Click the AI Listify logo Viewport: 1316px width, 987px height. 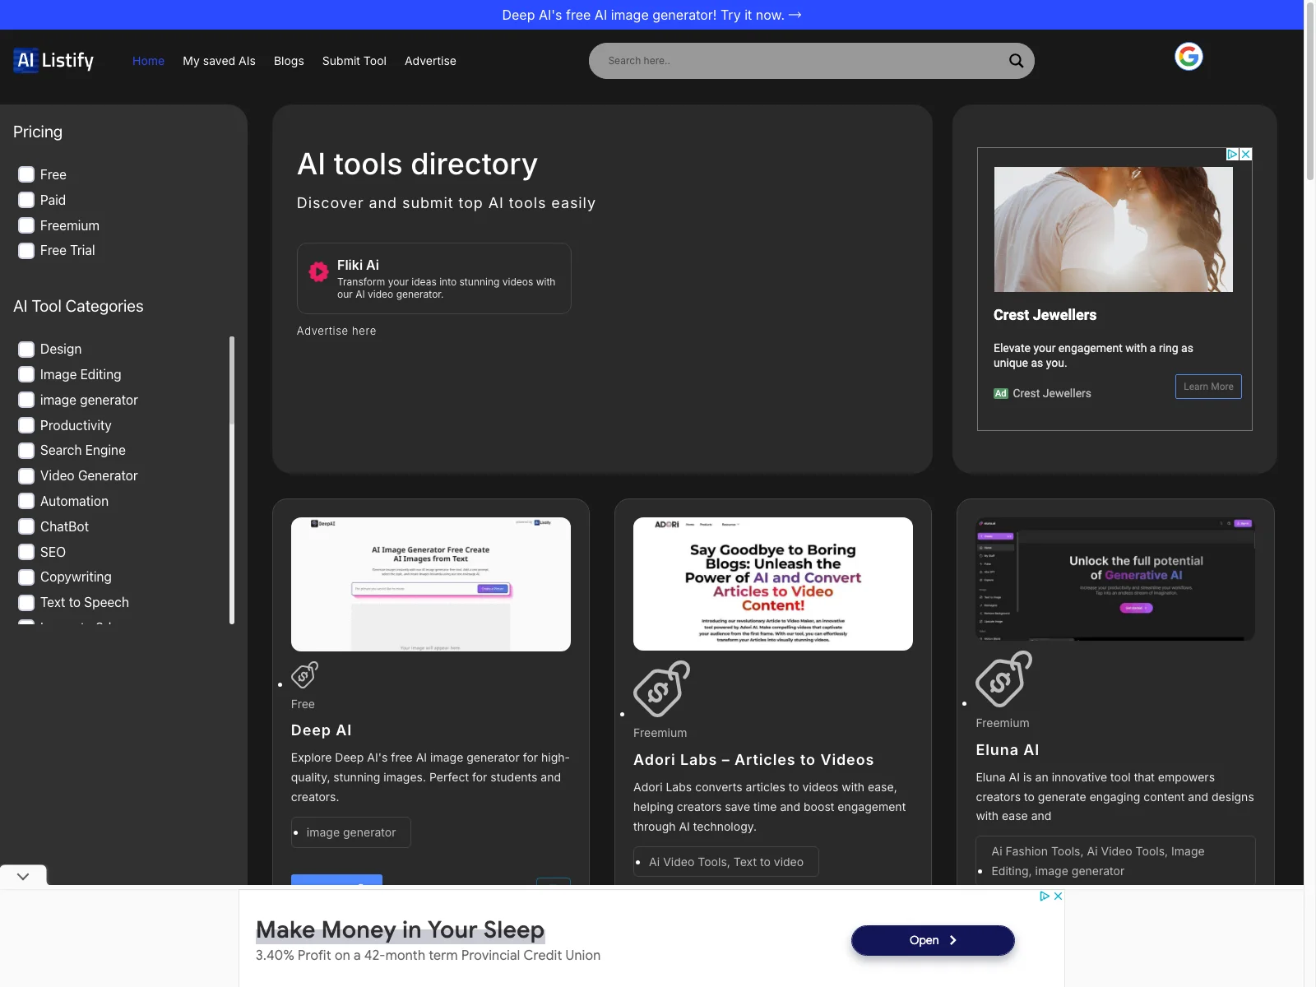54,60
